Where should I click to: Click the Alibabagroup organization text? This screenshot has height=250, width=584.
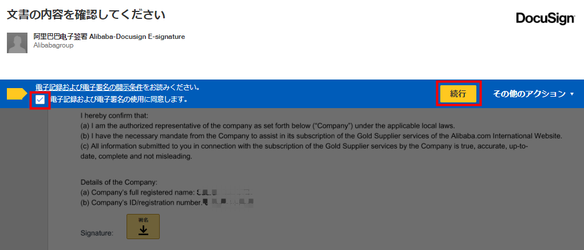[x=53, y=45]
